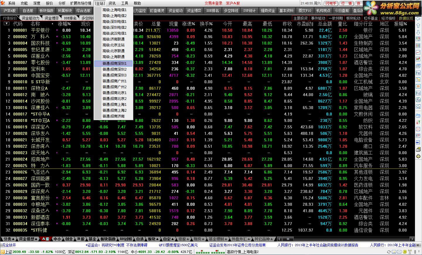Click the stacked windows icon in sidebar

coord(418,66)
